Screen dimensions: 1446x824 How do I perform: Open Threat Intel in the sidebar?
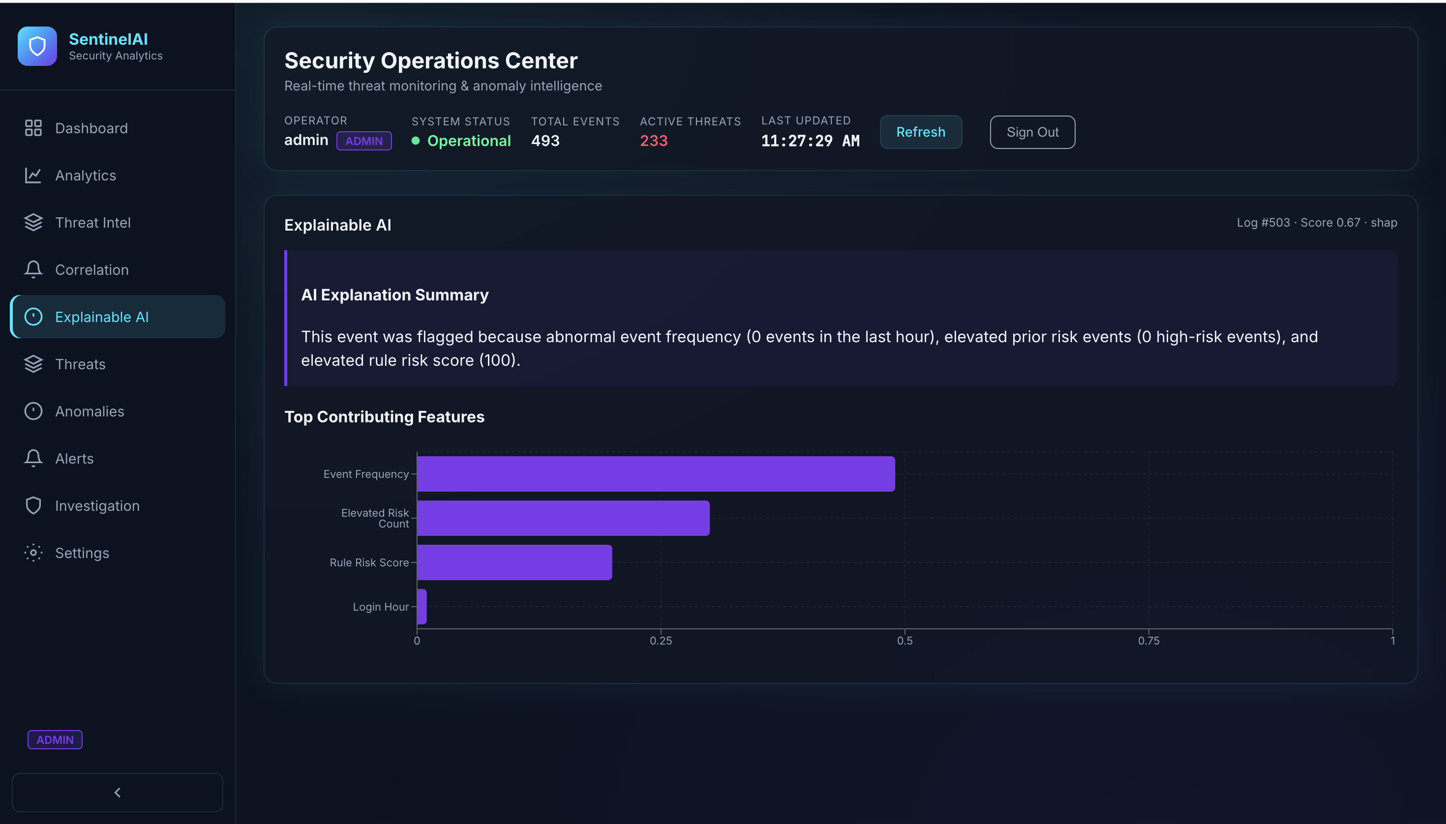click(118, 222)
